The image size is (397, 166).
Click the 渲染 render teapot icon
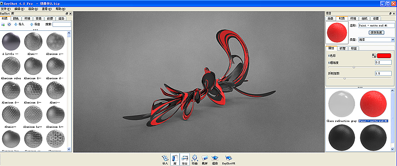[215, 159]
